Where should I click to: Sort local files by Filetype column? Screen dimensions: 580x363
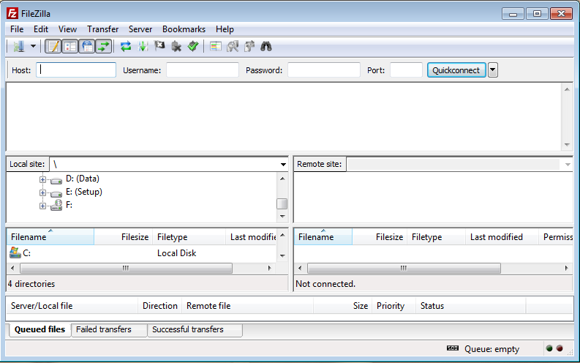click(189, 237)
